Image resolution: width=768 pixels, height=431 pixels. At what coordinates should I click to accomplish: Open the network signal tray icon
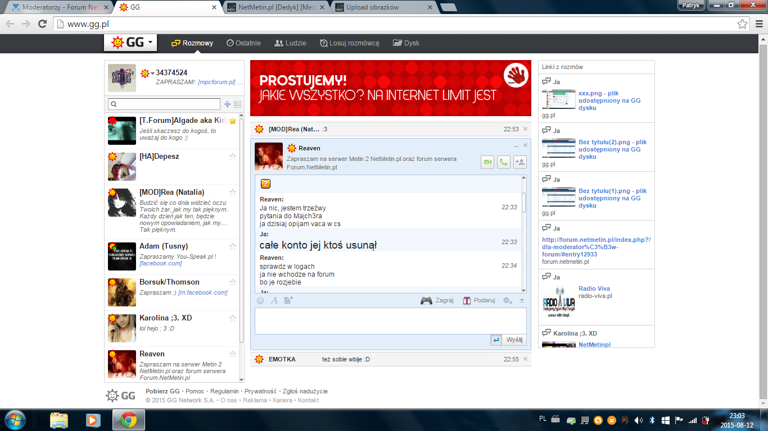click(x=693, y=420)
